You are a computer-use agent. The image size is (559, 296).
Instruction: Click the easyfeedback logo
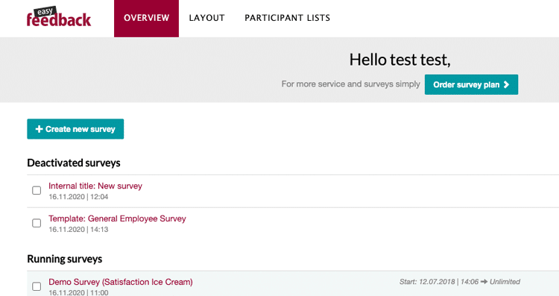click(x=59, y=17)
